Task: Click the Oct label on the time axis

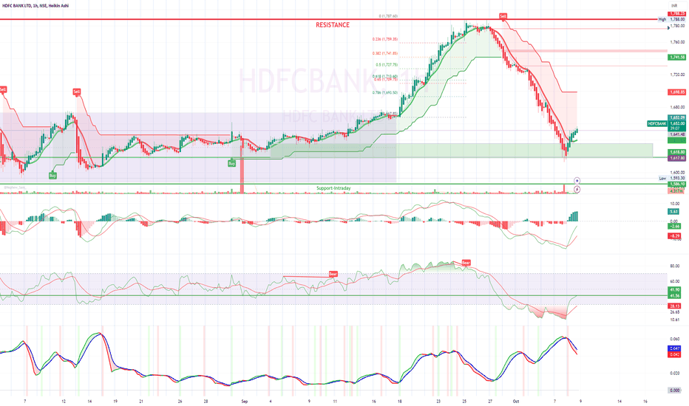Action: pyautogui.click(x=516, y=401)
